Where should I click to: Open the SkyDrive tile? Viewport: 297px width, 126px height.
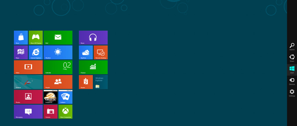(86, 52)
